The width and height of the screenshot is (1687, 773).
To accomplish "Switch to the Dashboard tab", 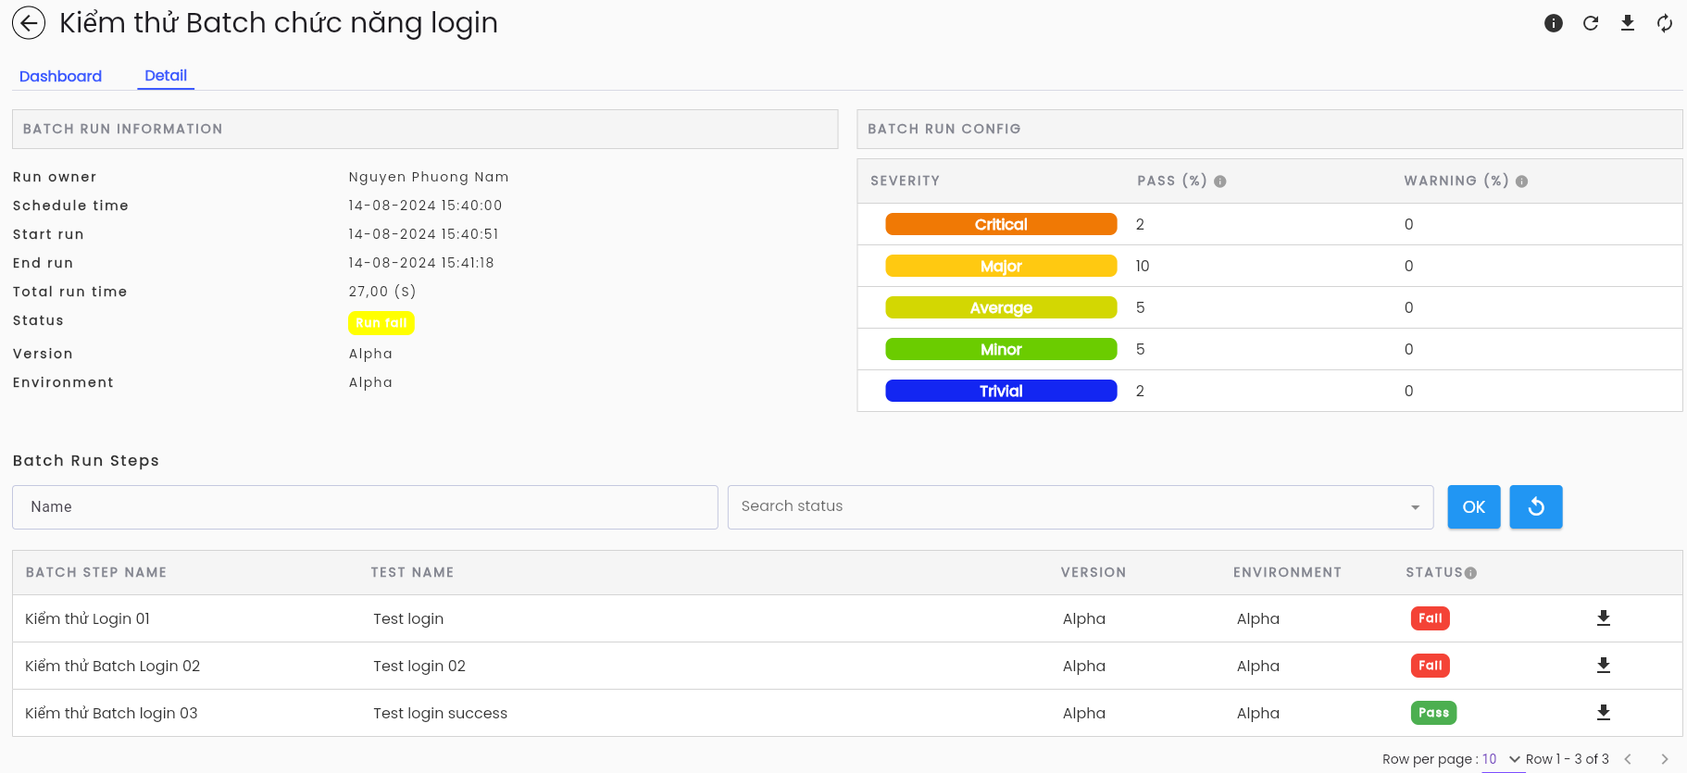I will 60,76.
